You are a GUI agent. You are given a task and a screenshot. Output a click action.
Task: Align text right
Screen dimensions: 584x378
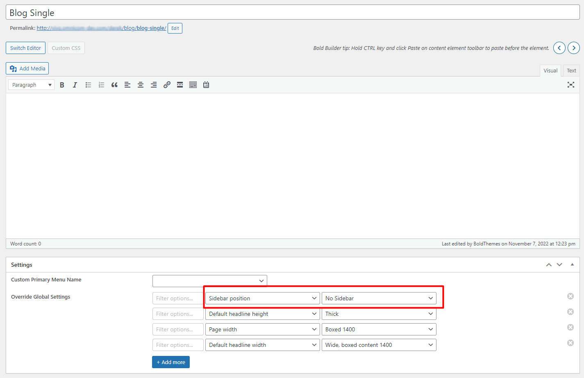point(154,85)
